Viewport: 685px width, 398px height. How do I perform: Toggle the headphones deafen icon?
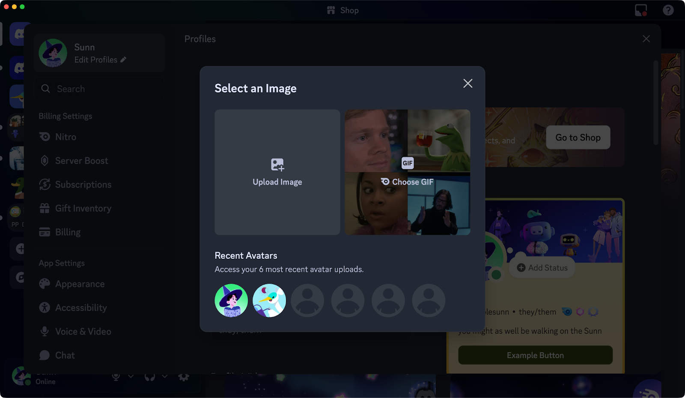[150, 376]
